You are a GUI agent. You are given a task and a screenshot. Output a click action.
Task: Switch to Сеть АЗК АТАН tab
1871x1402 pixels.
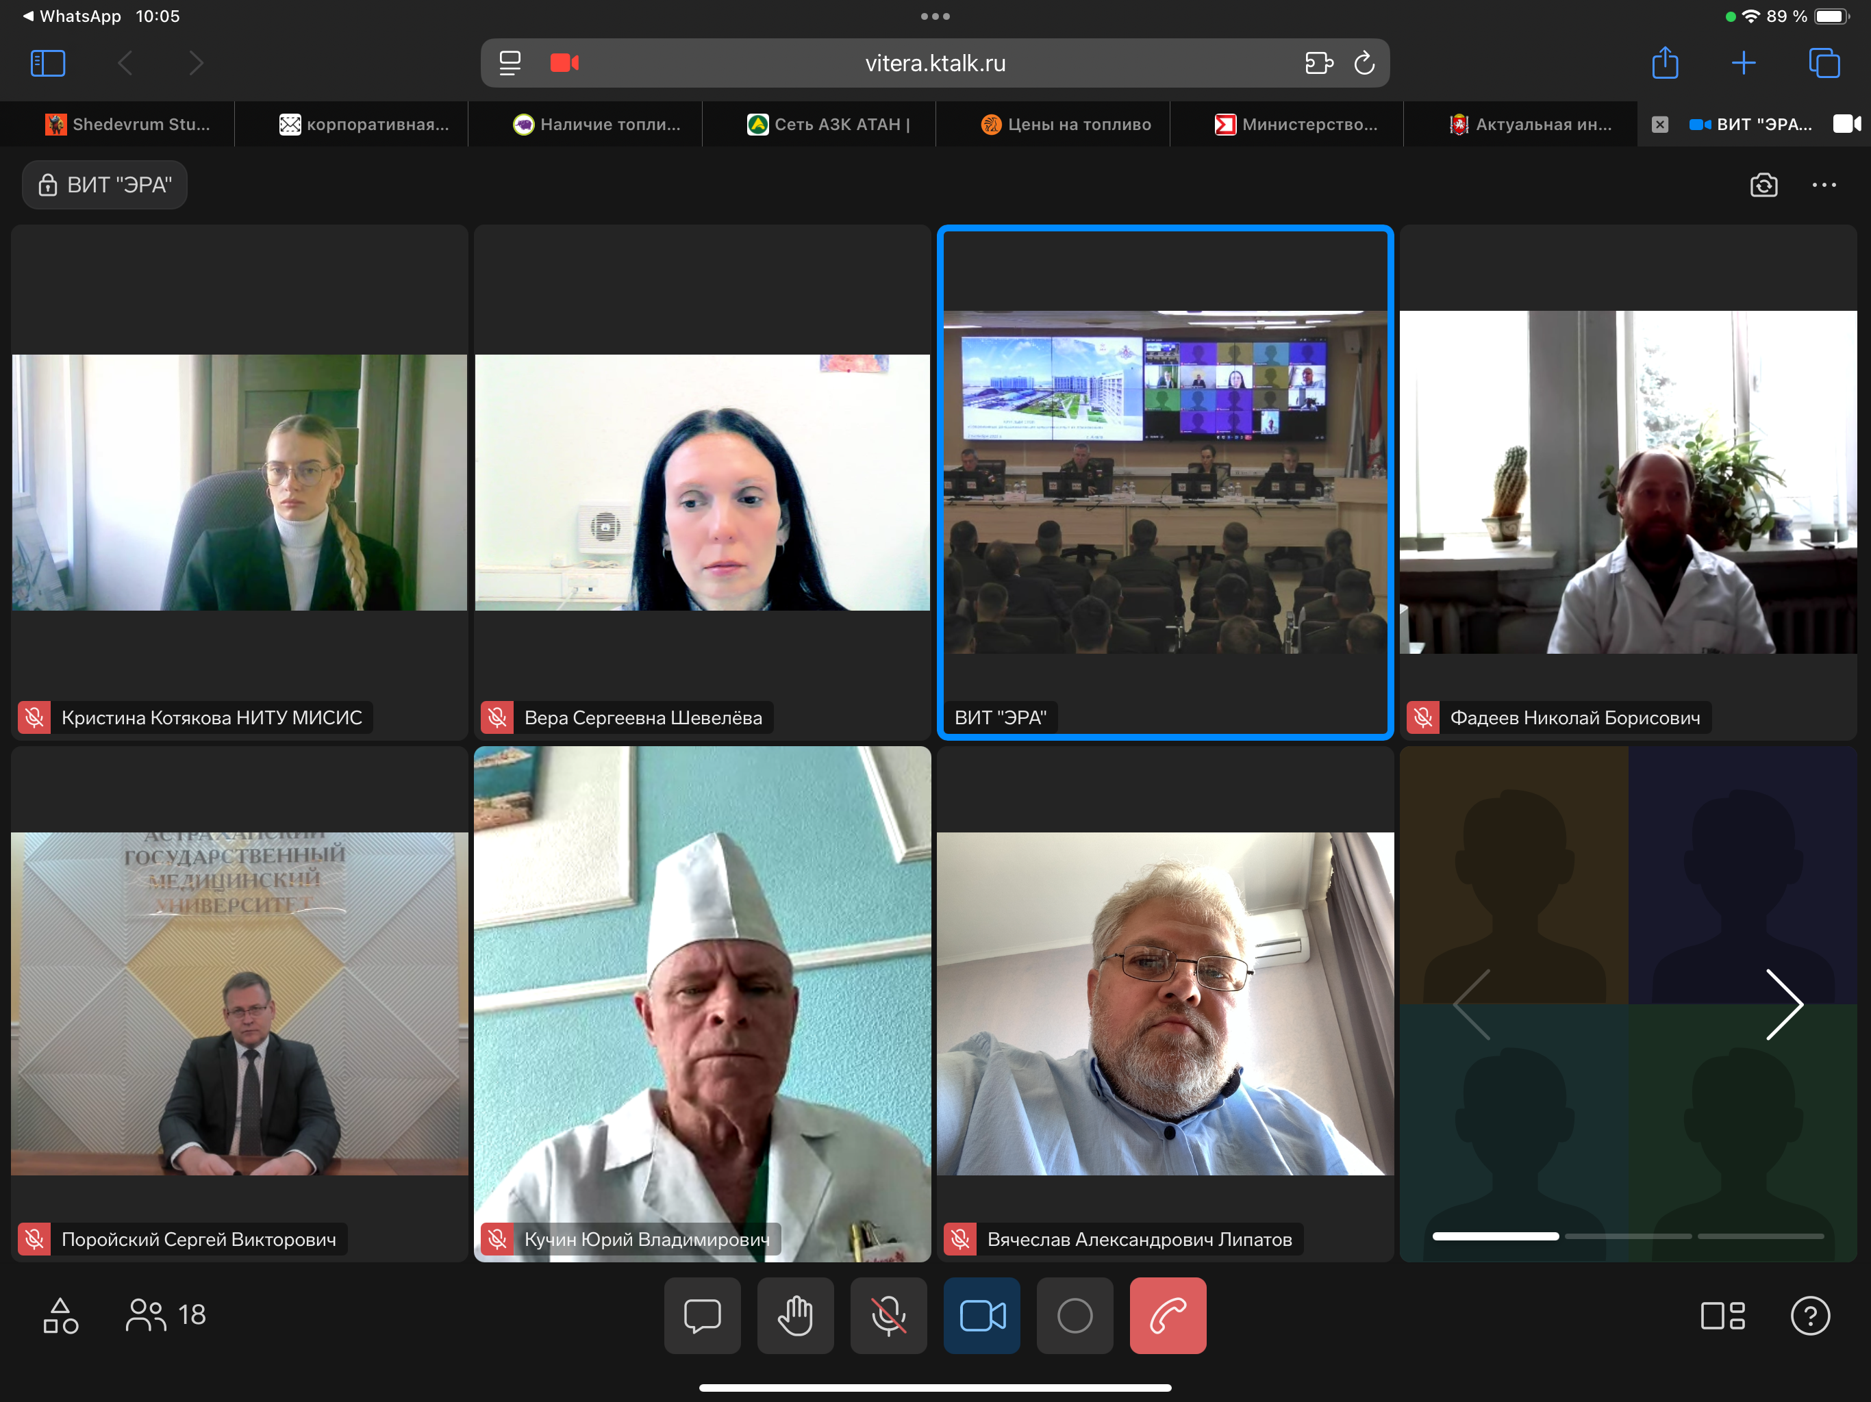(829, 125)
